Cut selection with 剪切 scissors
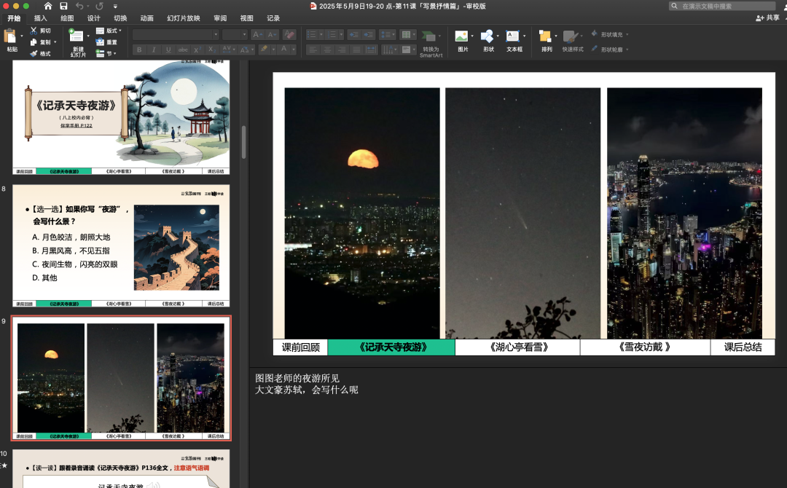The height and width of the screenshot is (488, 787). (x=40, y=31)
